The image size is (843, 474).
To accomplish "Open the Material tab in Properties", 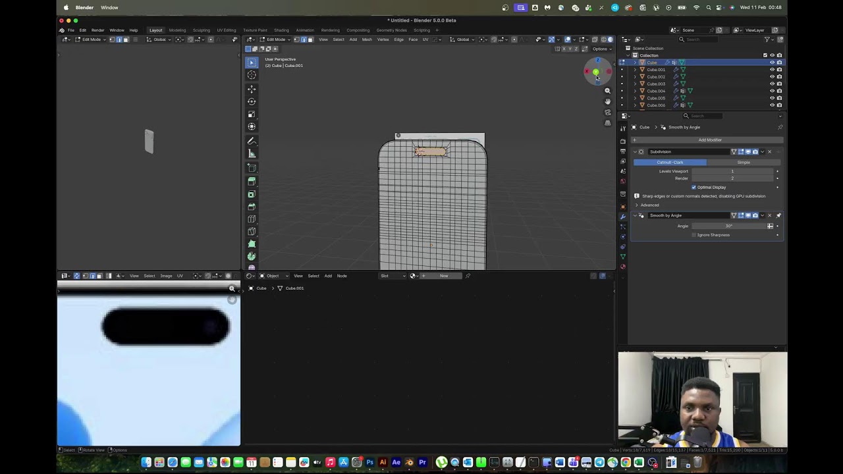I will [x=623, y=267].
